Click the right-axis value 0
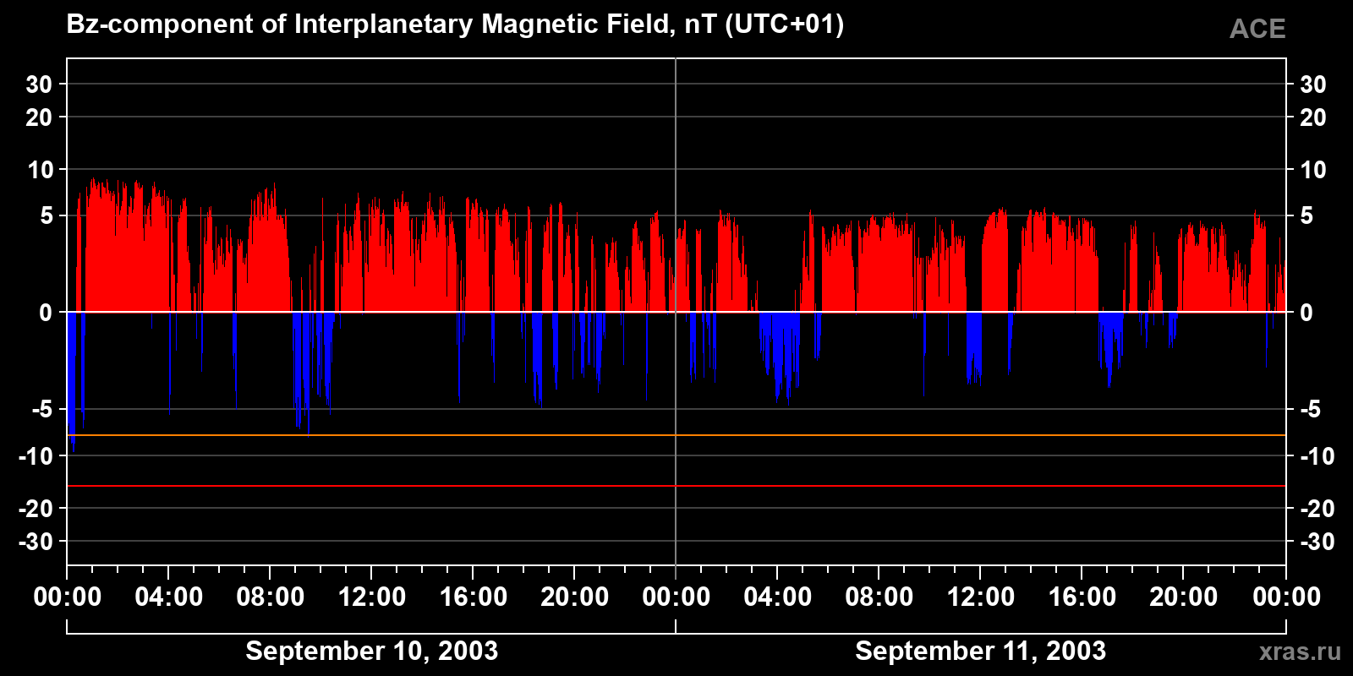Screen dimensions: 1353x676 point(1306,313)
